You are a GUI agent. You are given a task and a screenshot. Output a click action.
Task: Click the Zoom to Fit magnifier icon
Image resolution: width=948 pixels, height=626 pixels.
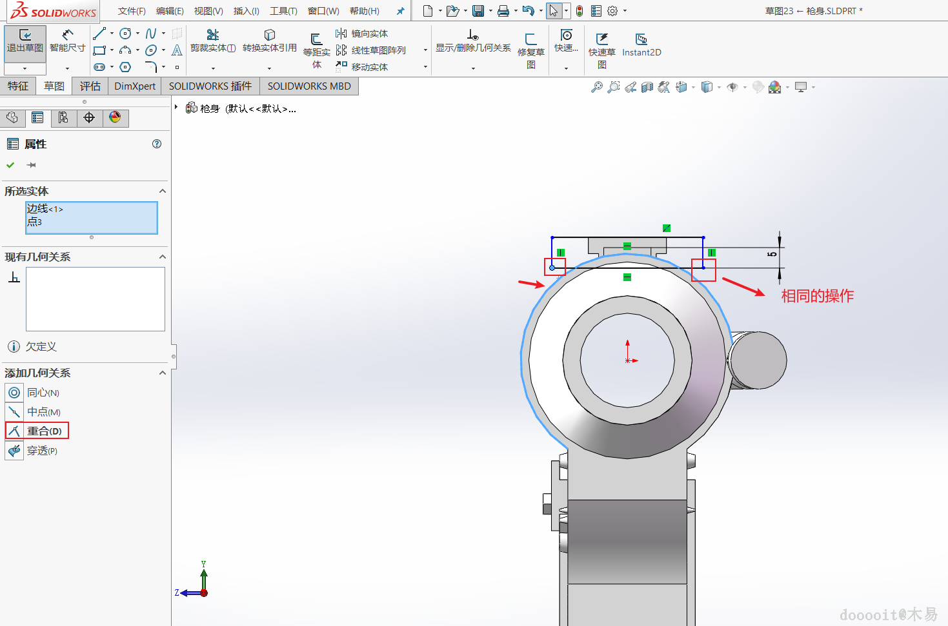596,87
